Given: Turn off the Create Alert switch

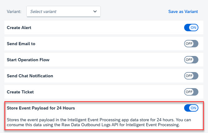Looking at the screenshot, I should (191, 28).
